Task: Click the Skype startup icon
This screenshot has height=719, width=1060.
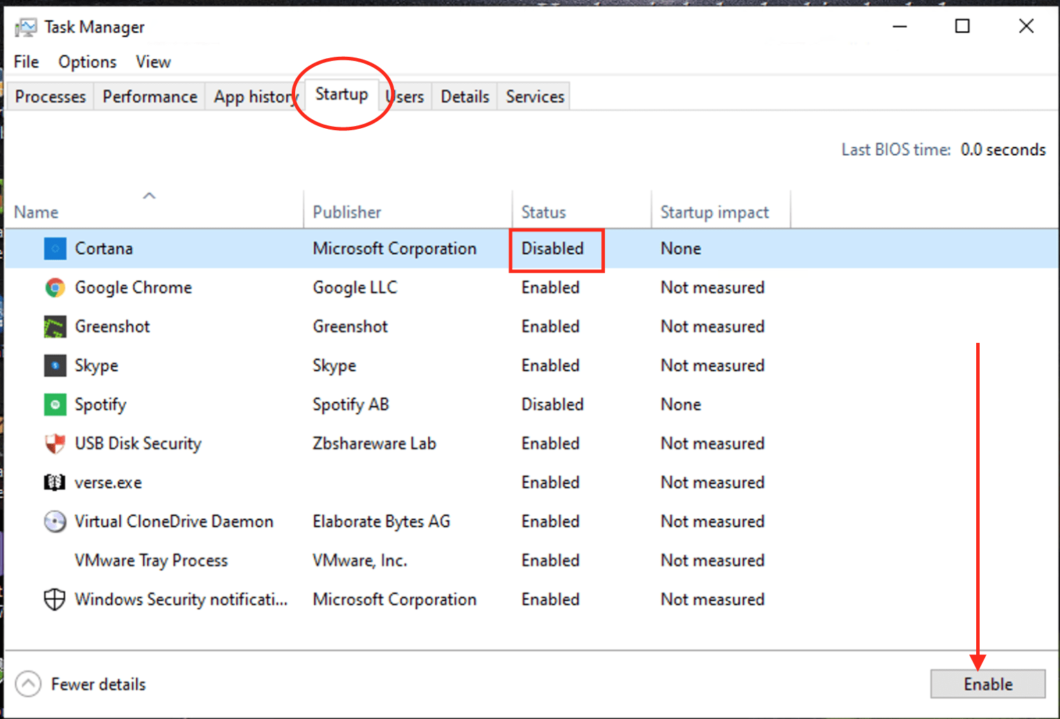Action: (55, 365)
